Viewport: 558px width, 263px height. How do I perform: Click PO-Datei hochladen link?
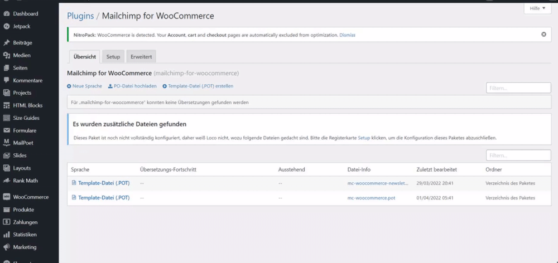tap(135, 86)
